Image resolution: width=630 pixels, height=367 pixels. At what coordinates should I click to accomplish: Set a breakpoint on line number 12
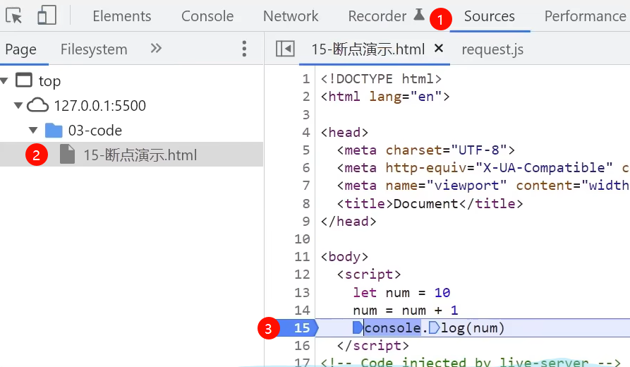pyautogui.click(x=302, y=275)
